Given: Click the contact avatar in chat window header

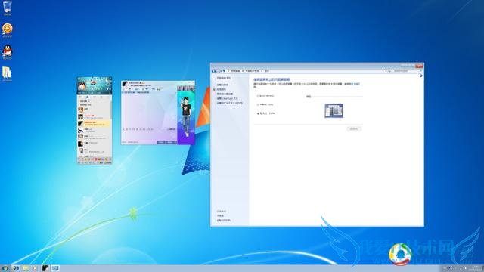Looking at the screenshot, I should tap(125, 84).
